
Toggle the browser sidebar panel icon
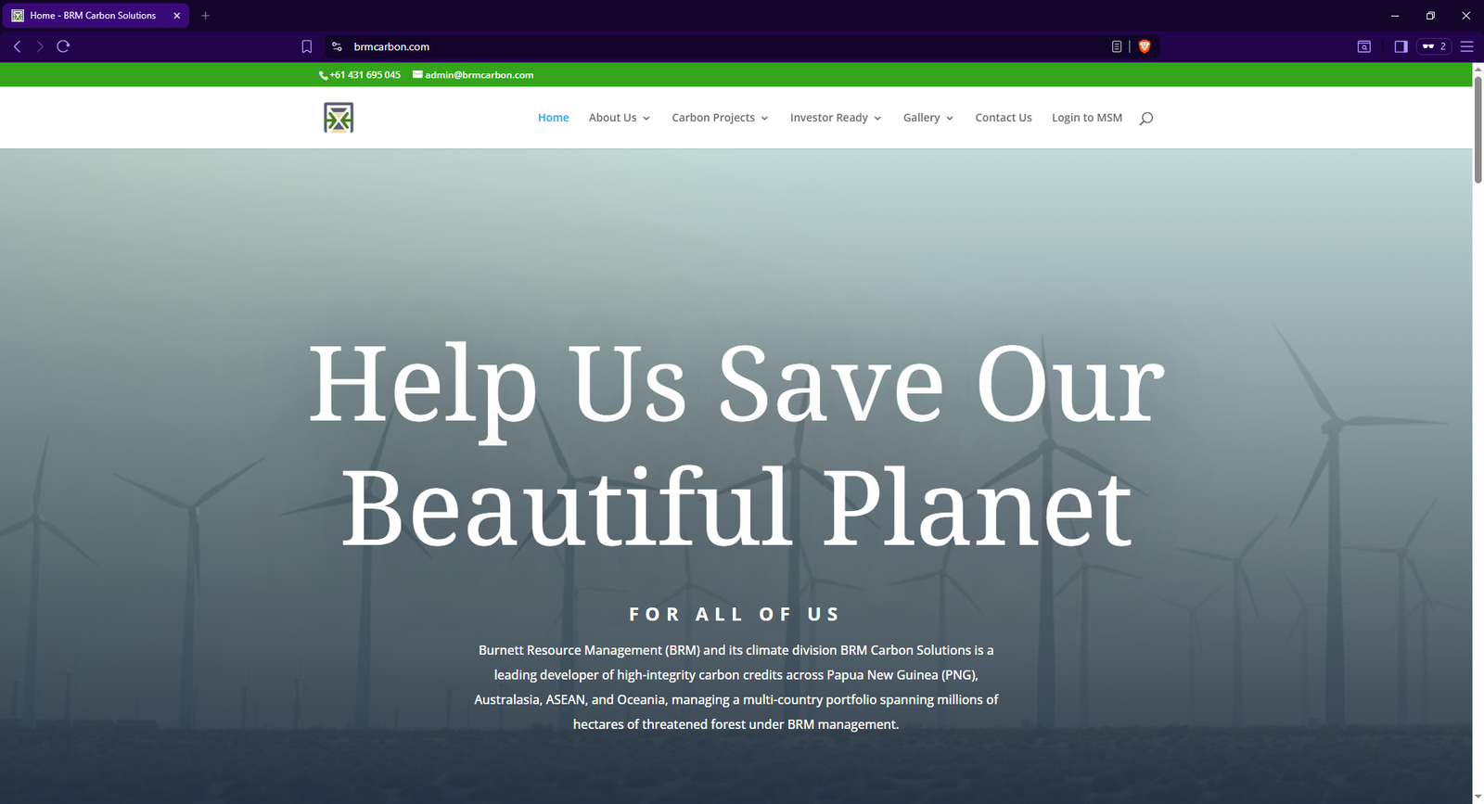point(1401,46)
